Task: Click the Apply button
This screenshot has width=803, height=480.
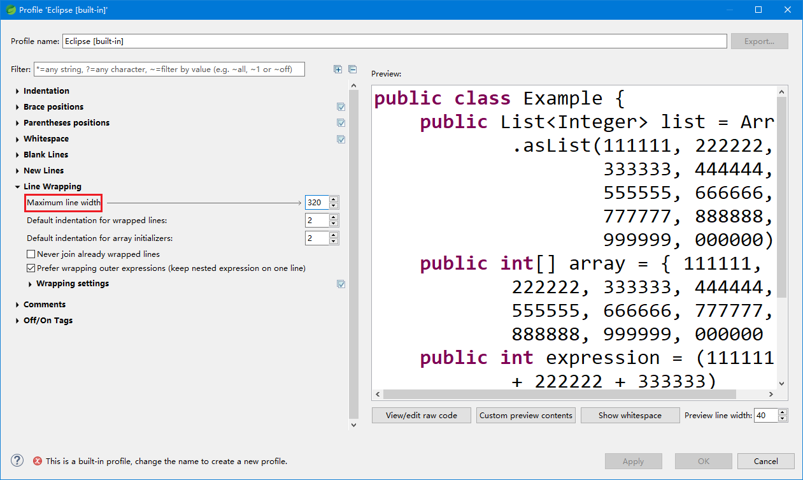Action: tap(634, 461)
